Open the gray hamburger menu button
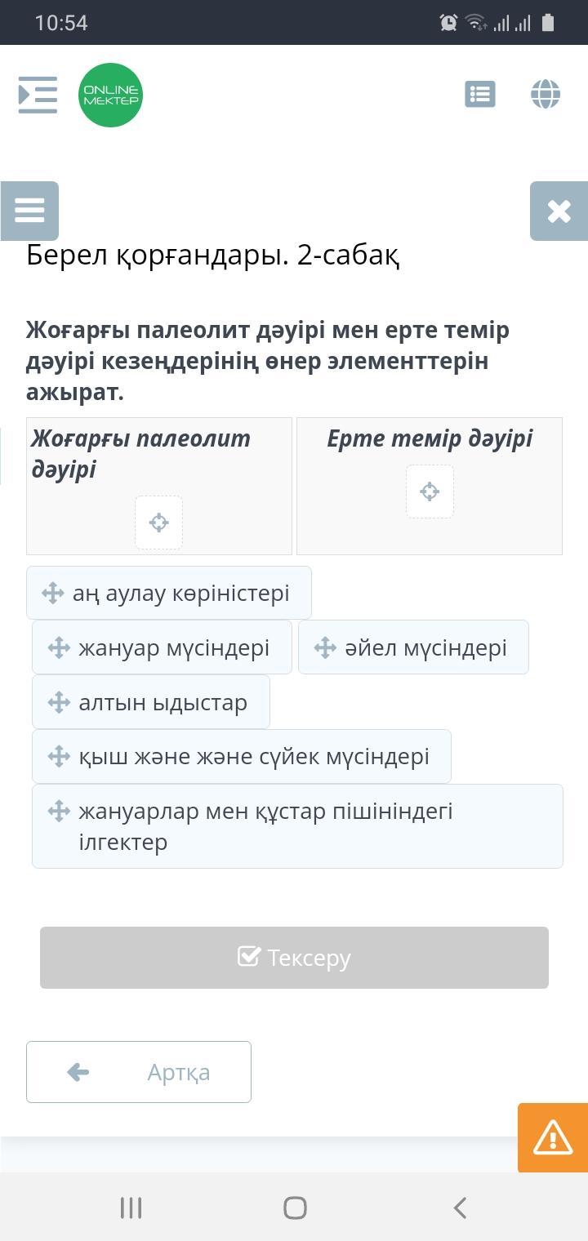Viewport: 588px width, 1241px height. 29,211
